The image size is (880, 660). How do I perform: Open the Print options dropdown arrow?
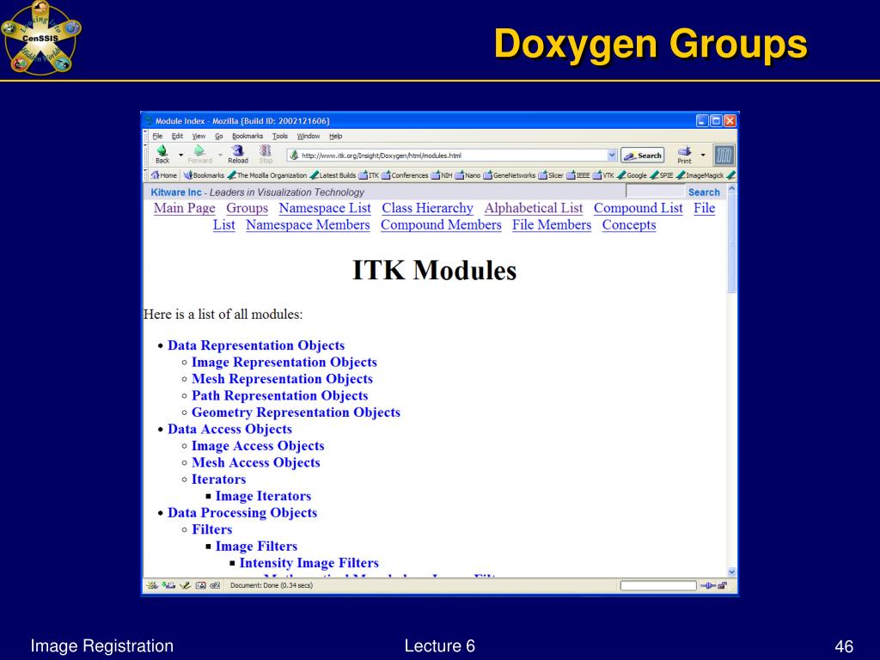(703, 155)
